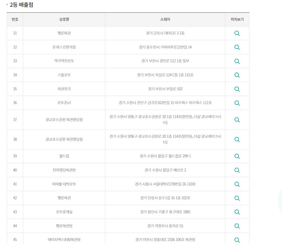Open magnifier icon in row 38

pos(237,139)
